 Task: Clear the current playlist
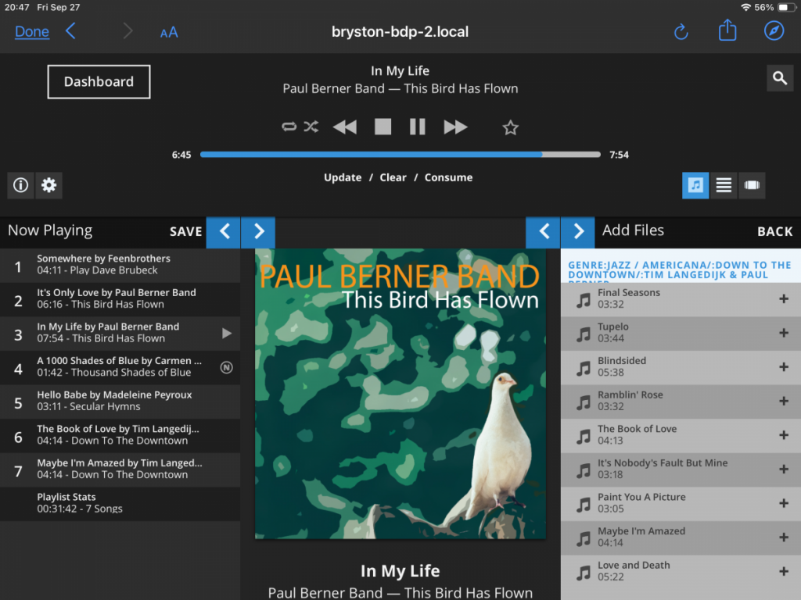tap(393, 177)
